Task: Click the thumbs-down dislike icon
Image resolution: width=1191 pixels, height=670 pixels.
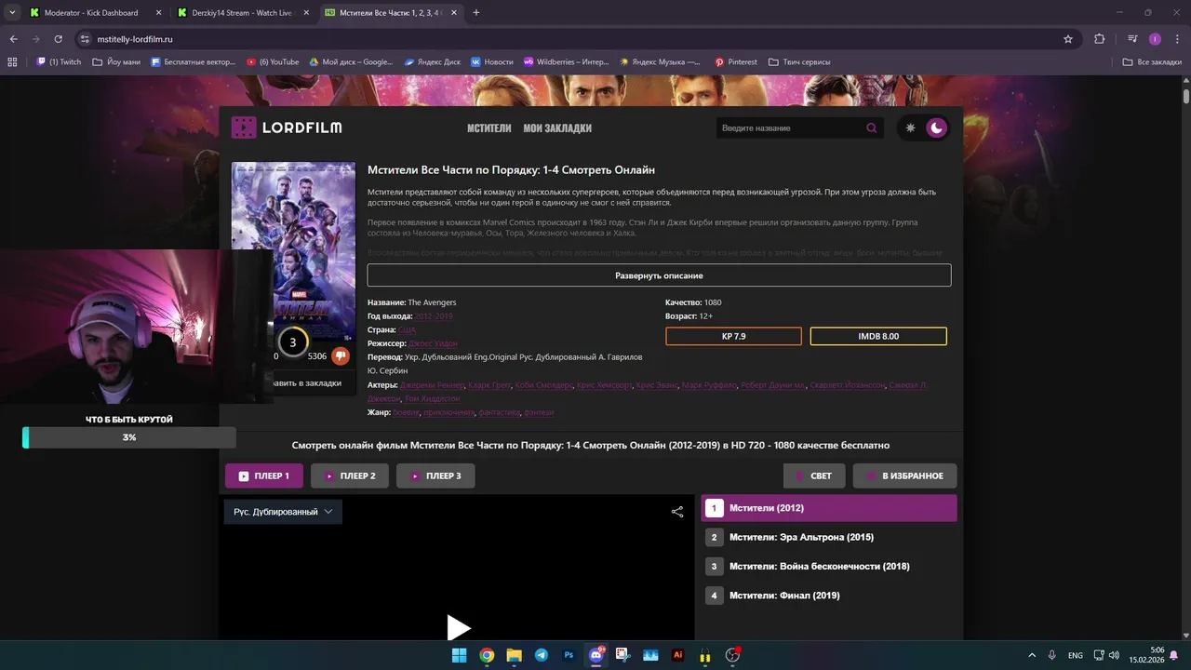Action: point(341,355)
